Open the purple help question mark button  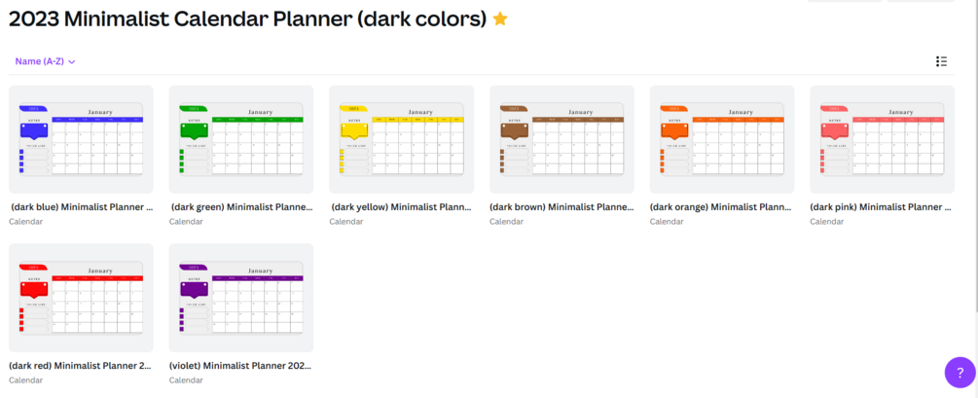(x=960, y=372)
